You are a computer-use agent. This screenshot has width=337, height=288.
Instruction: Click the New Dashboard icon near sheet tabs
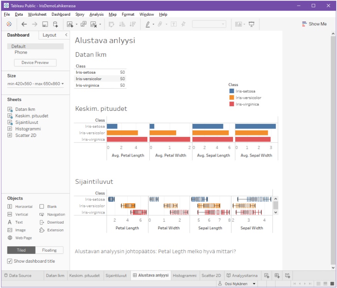[x=277, y=275]
